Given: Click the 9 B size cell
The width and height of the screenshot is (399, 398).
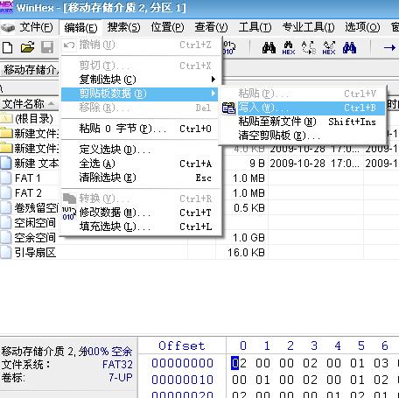Looking at the screenshot, I should coord(257,164).
